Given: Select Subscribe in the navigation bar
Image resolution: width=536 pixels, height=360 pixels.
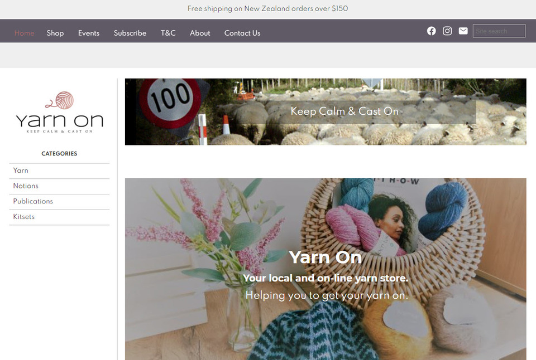Looking at the screenshot, I should click(130, 33).
